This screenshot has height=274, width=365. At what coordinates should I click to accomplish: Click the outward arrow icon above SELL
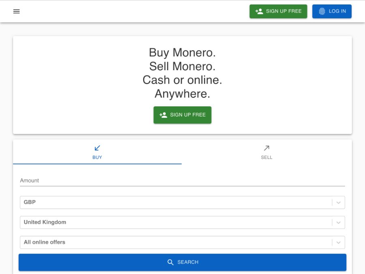point(266,148)
